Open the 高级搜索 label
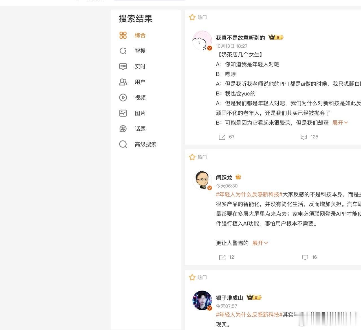This screenshot has height=330, width=361. (146, 144)
